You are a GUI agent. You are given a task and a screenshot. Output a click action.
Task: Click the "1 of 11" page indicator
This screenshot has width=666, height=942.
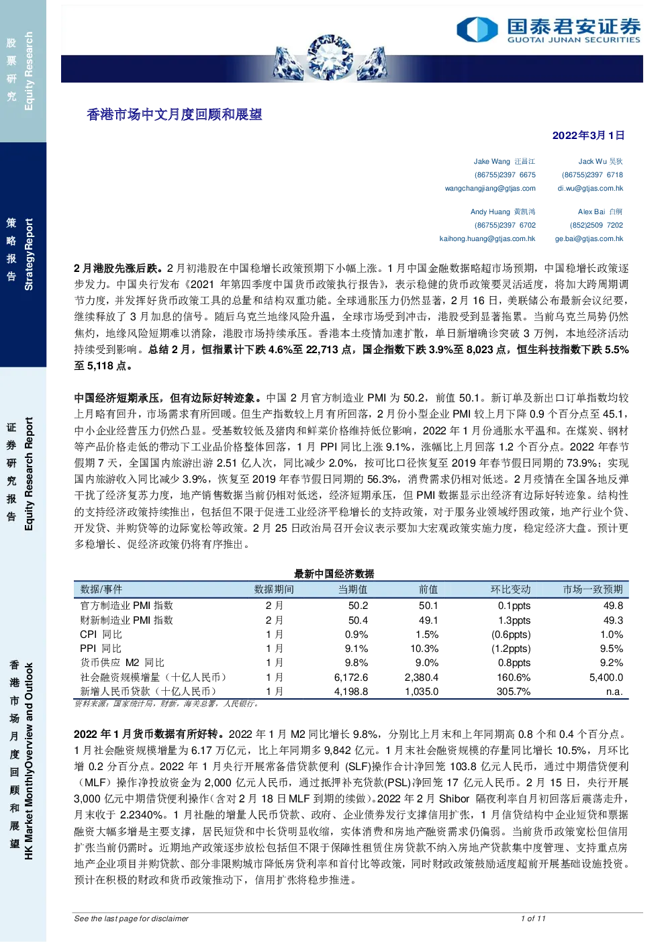pyautogui.click(x=533, y=919)
